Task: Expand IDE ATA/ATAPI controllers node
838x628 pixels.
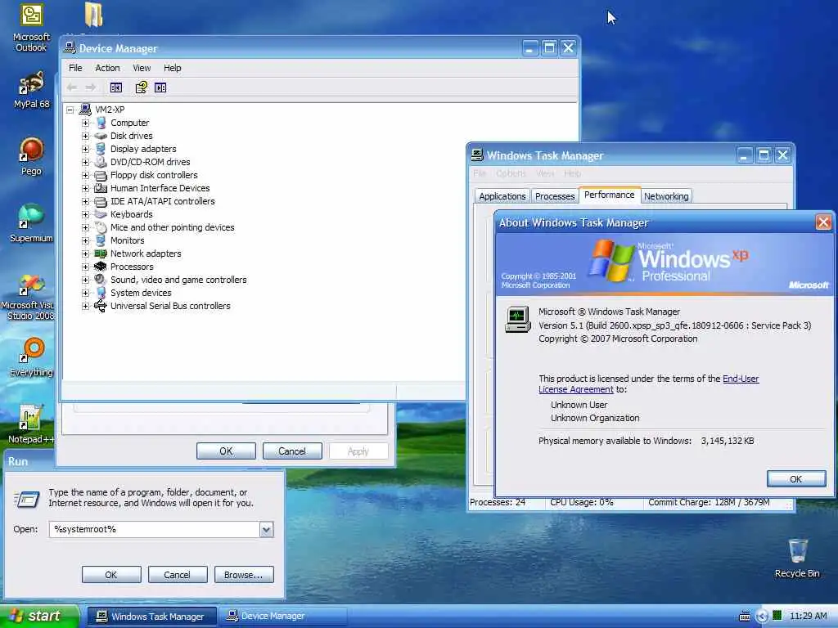Action: (x=85, y=201)
